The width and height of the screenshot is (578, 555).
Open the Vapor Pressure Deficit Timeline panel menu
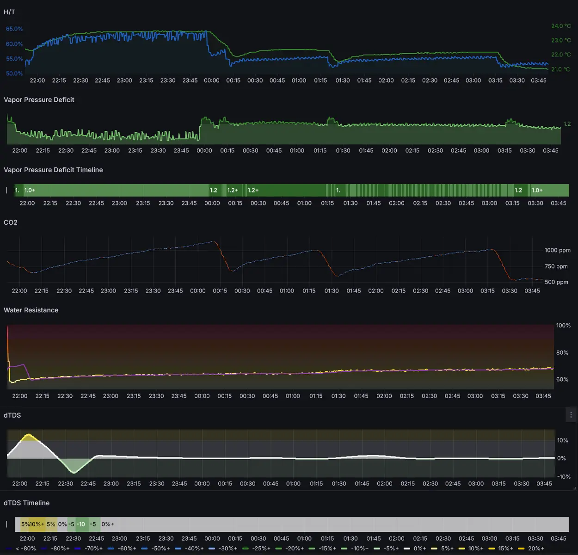pos(53,170)
